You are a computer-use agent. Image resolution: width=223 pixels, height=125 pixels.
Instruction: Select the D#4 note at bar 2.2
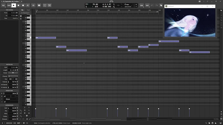(112, 38)
